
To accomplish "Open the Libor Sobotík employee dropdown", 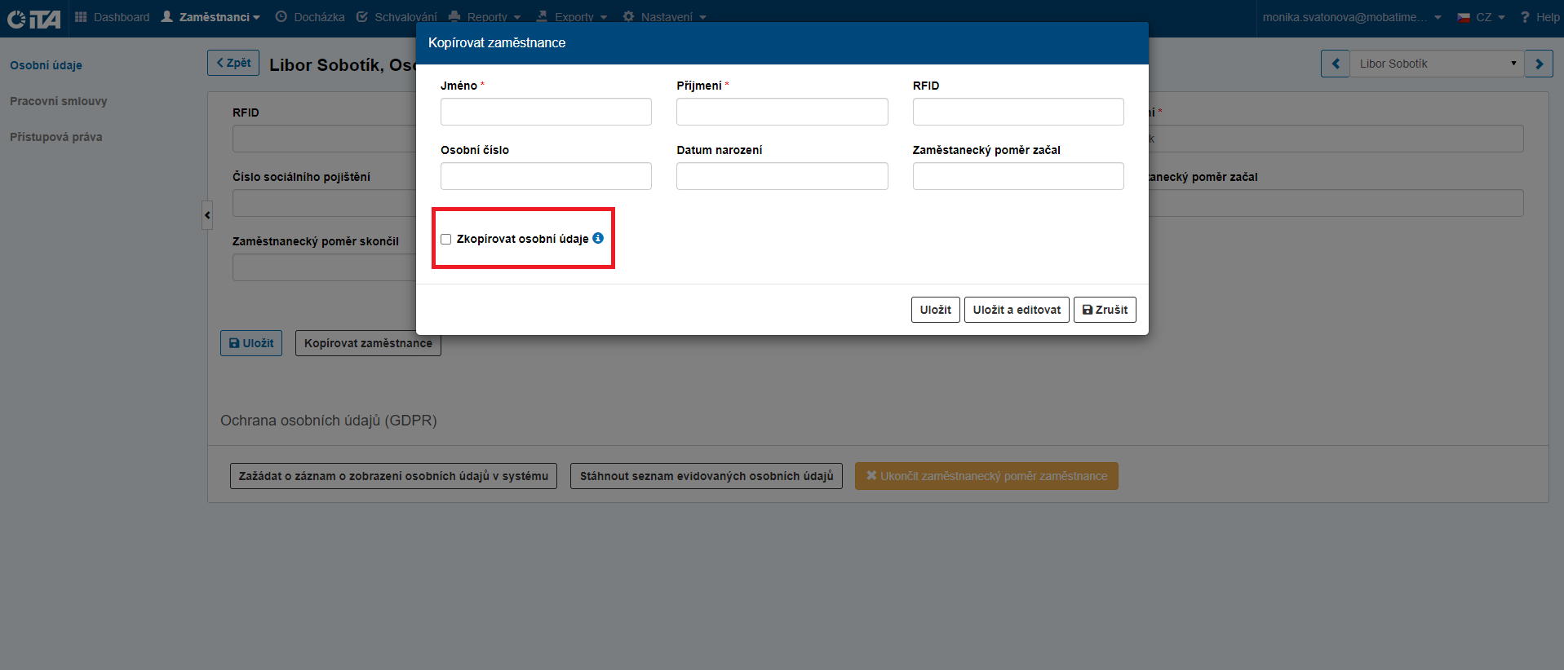I will [1436, 64].
